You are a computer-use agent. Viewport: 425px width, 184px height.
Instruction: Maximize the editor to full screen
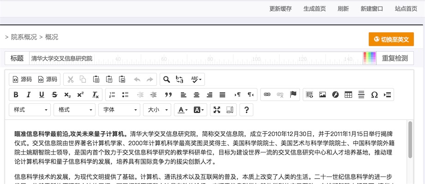click(217, 110)
